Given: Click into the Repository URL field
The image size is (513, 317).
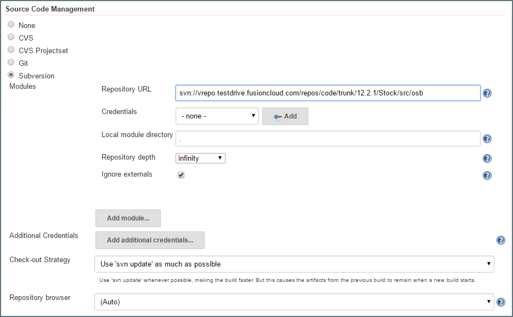Looking at the screenshot, I should (x=328, y=93).
